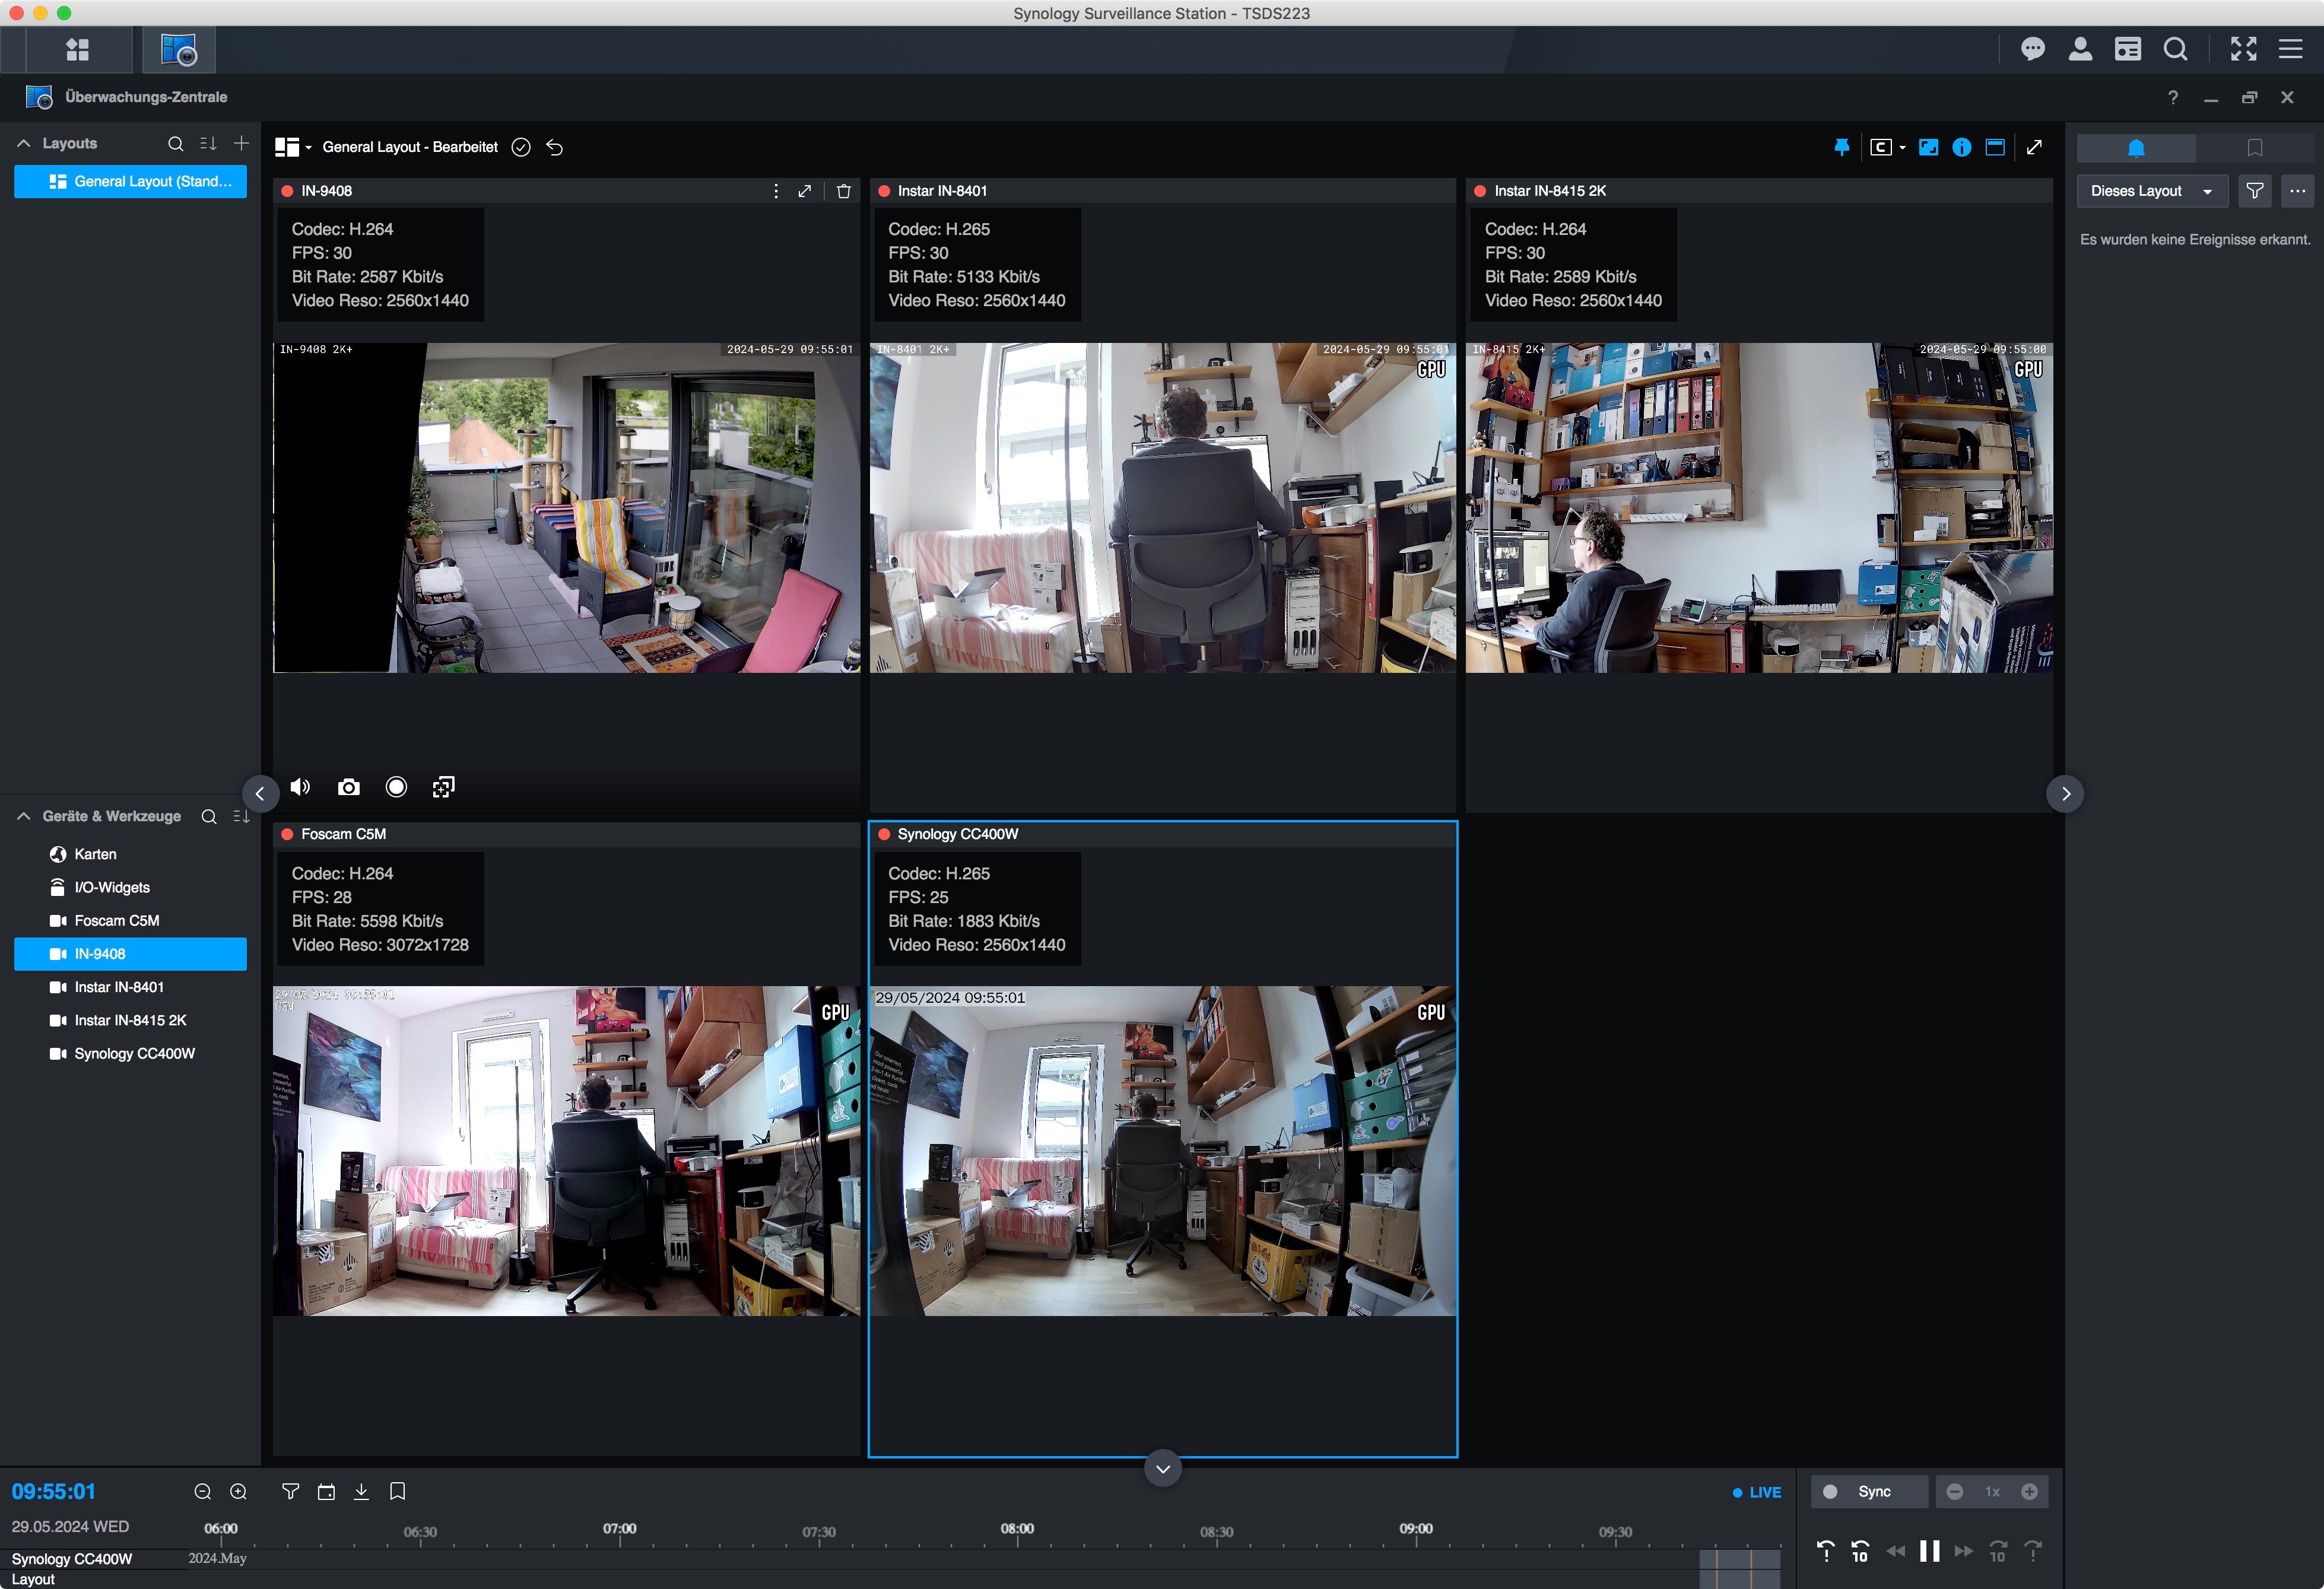Open the timeline calendar date picker
This screenshot has height=1589, width=2324.
coord(326,1491)
